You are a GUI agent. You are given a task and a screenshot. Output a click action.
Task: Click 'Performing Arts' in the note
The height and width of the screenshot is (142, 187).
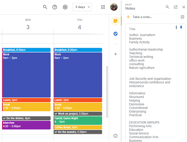tap(140, 126)
